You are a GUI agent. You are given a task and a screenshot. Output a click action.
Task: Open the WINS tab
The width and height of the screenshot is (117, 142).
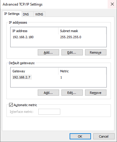39,14
